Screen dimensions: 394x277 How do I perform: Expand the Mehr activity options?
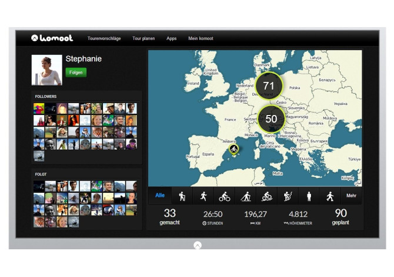pyautogui.click(x=351, y=196)
